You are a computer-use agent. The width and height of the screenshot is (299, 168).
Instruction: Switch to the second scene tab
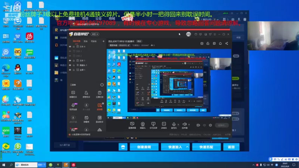pyautogui.click(x=86, y=41)
